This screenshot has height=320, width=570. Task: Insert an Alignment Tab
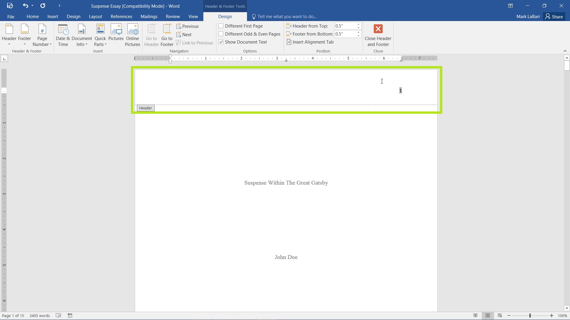[x=311, y=42]
